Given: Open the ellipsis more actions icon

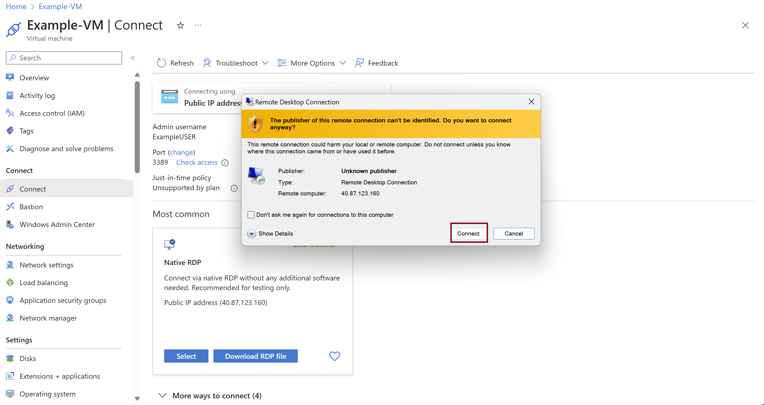Looking at the screenshot, I should 198,25.
